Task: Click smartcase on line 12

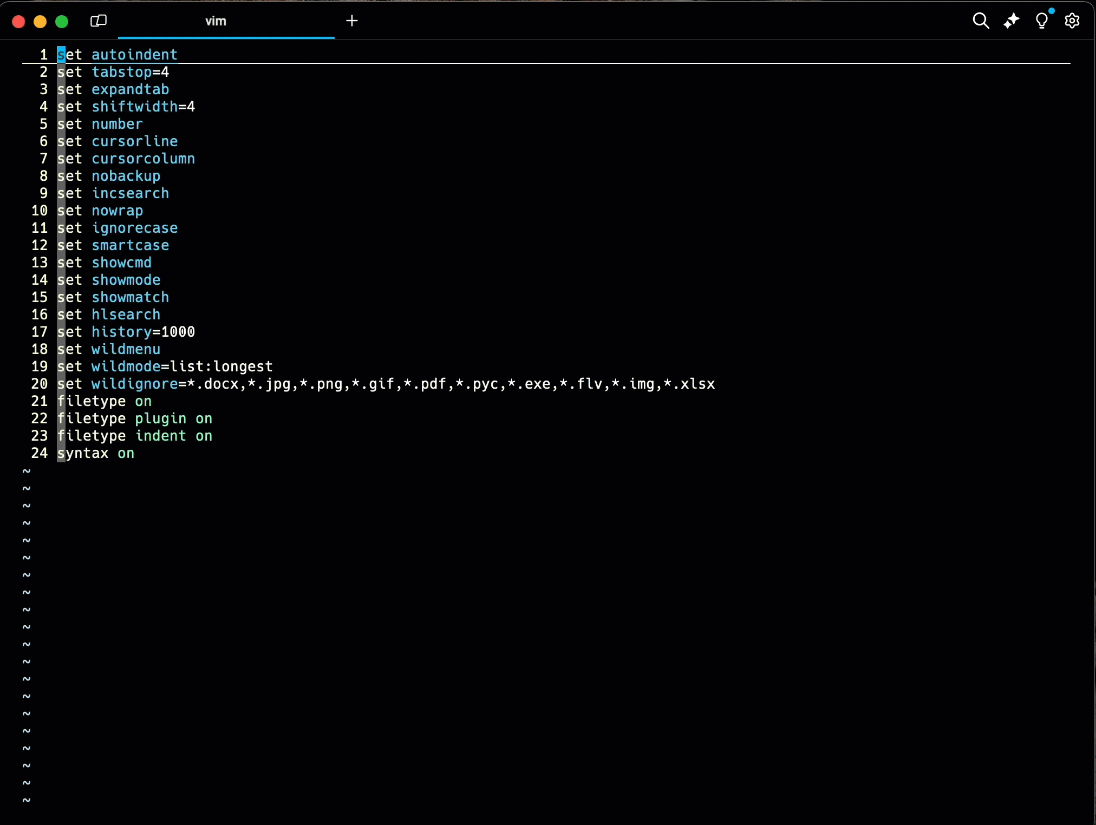Action: (130, 245)
